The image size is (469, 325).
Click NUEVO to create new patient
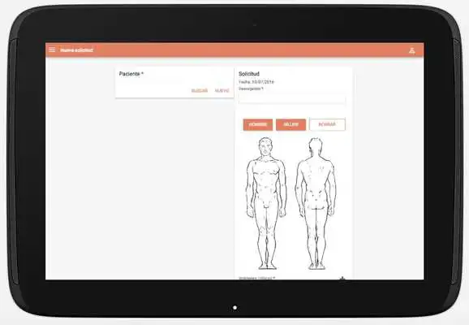[222, 91]
